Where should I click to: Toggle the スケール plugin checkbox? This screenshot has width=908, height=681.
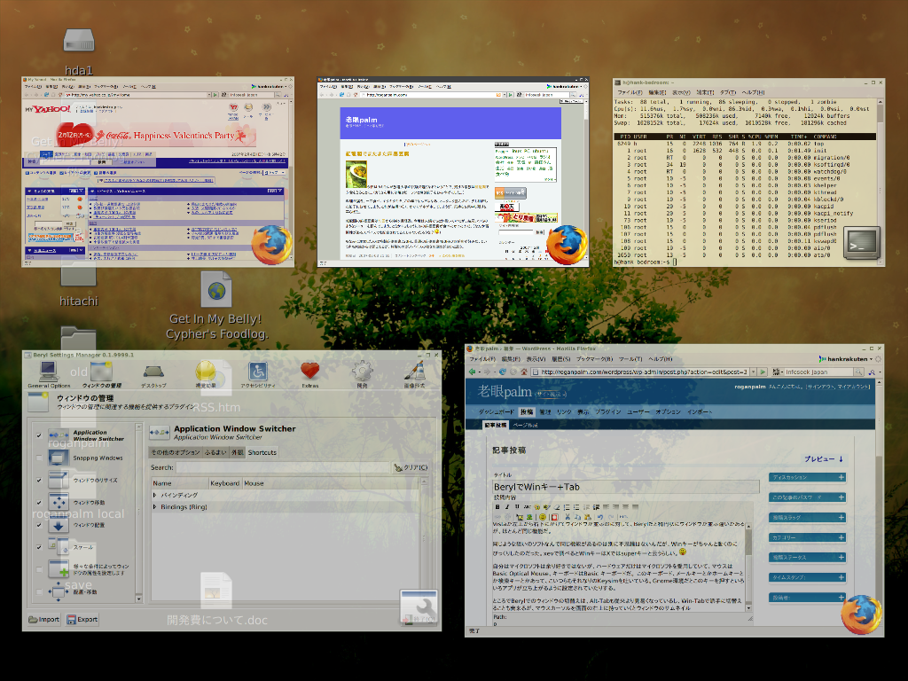[39, 547]
